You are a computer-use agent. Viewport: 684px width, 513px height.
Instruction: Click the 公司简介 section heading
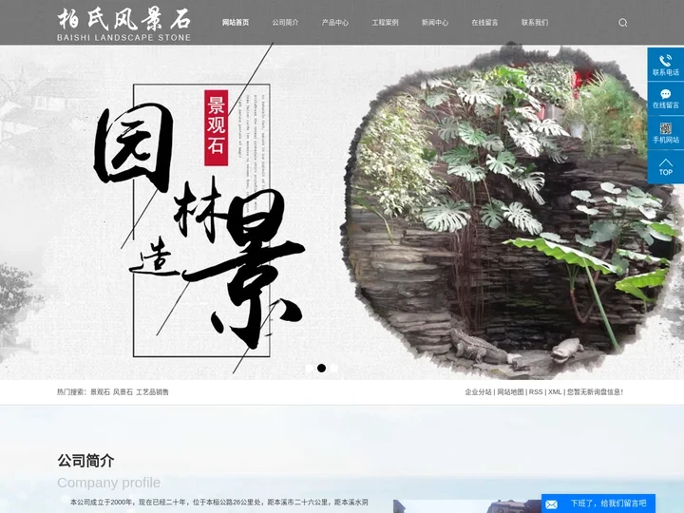[85, 461]
